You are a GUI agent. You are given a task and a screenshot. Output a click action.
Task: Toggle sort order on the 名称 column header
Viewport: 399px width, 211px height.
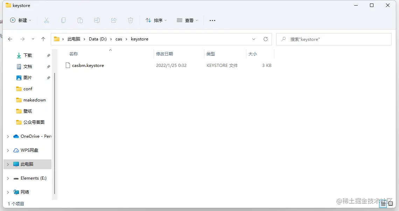point(73,54)
